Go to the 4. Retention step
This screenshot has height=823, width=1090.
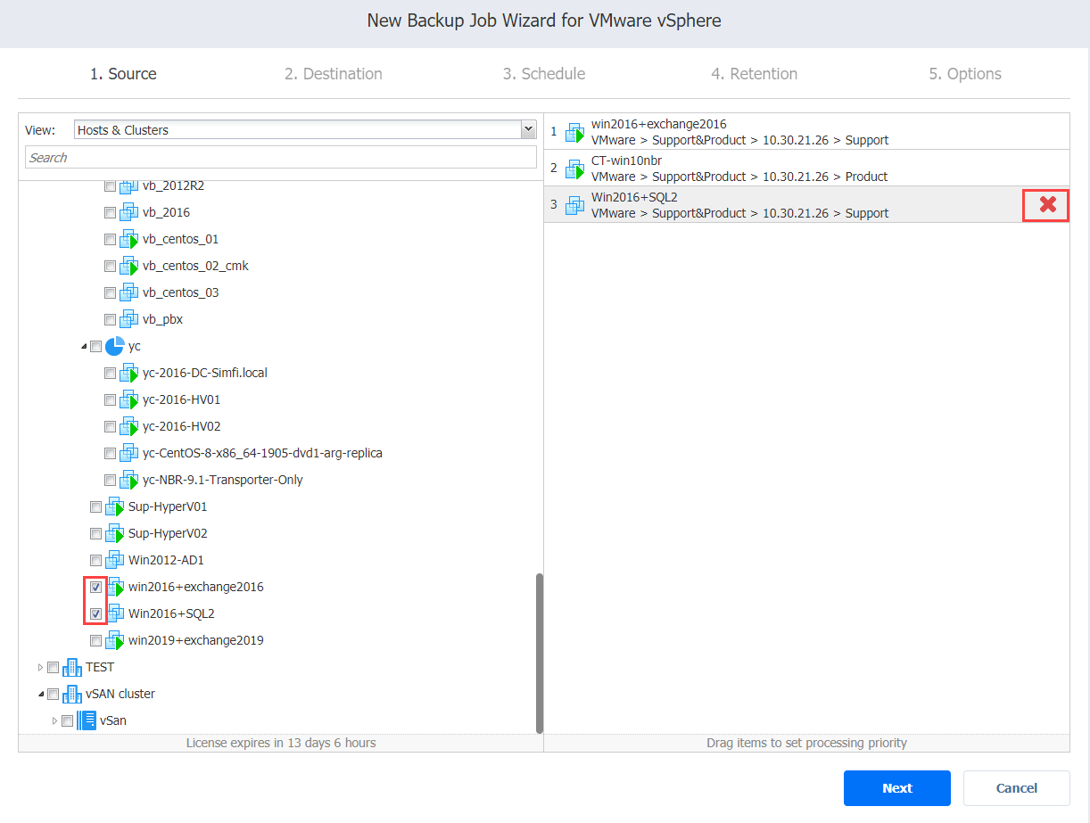click(755, 74)
